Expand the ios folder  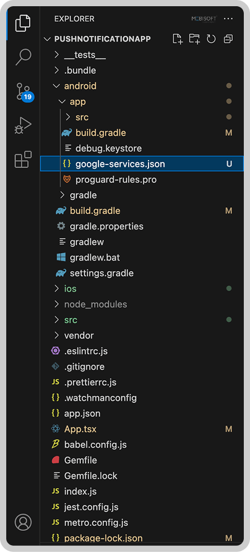point(56,288)
